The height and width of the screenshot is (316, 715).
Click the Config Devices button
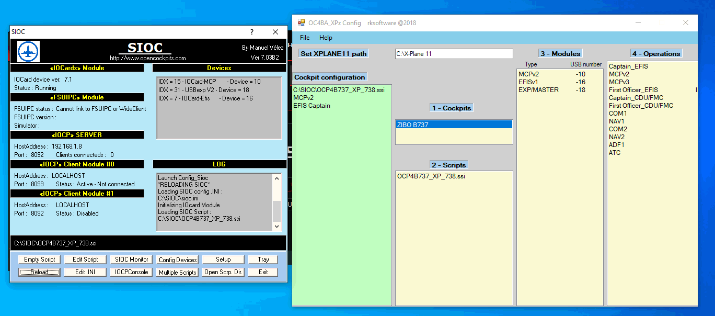pyautogui.click(x=177, y=259)
